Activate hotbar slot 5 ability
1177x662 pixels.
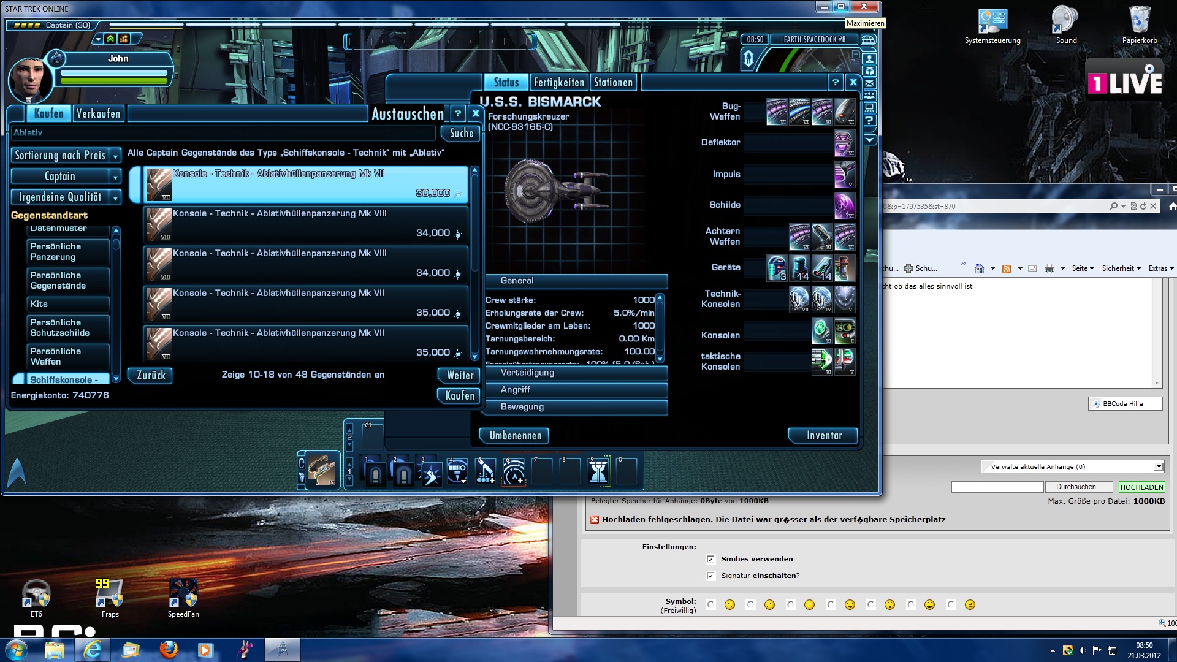pyautogui.click(x=486, y=472)
